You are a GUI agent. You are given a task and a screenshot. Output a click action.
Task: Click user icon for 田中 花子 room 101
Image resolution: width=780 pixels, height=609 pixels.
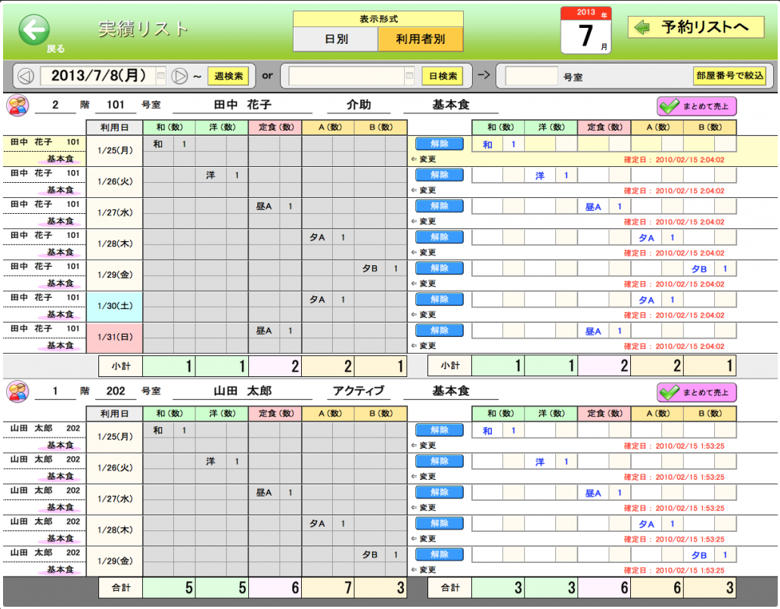coord(17,105)
